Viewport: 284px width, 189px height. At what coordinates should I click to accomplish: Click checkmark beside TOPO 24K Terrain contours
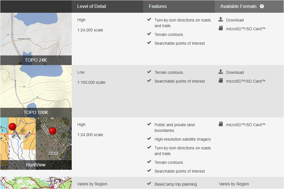(x=149, y=34)
